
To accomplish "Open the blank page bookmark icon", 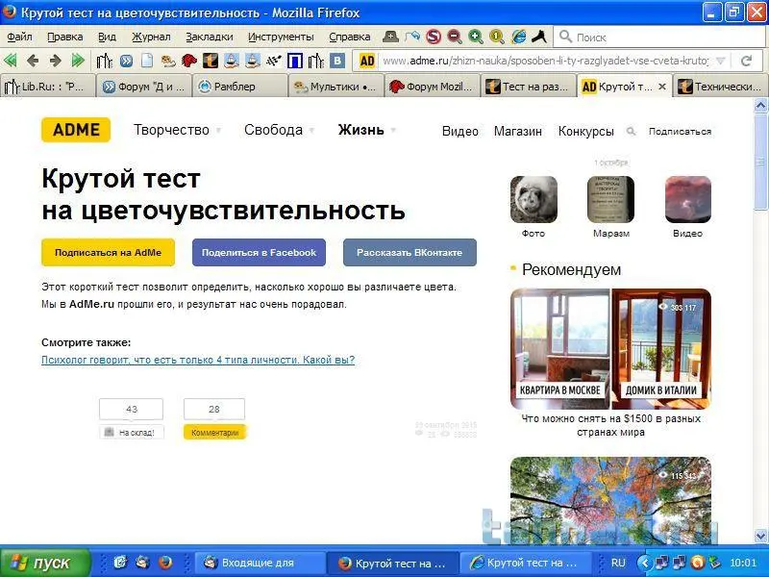I will click(147, 61).
